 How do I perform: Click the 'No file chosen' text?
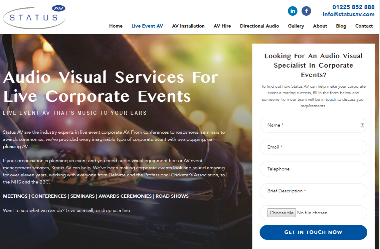[312, 213]
